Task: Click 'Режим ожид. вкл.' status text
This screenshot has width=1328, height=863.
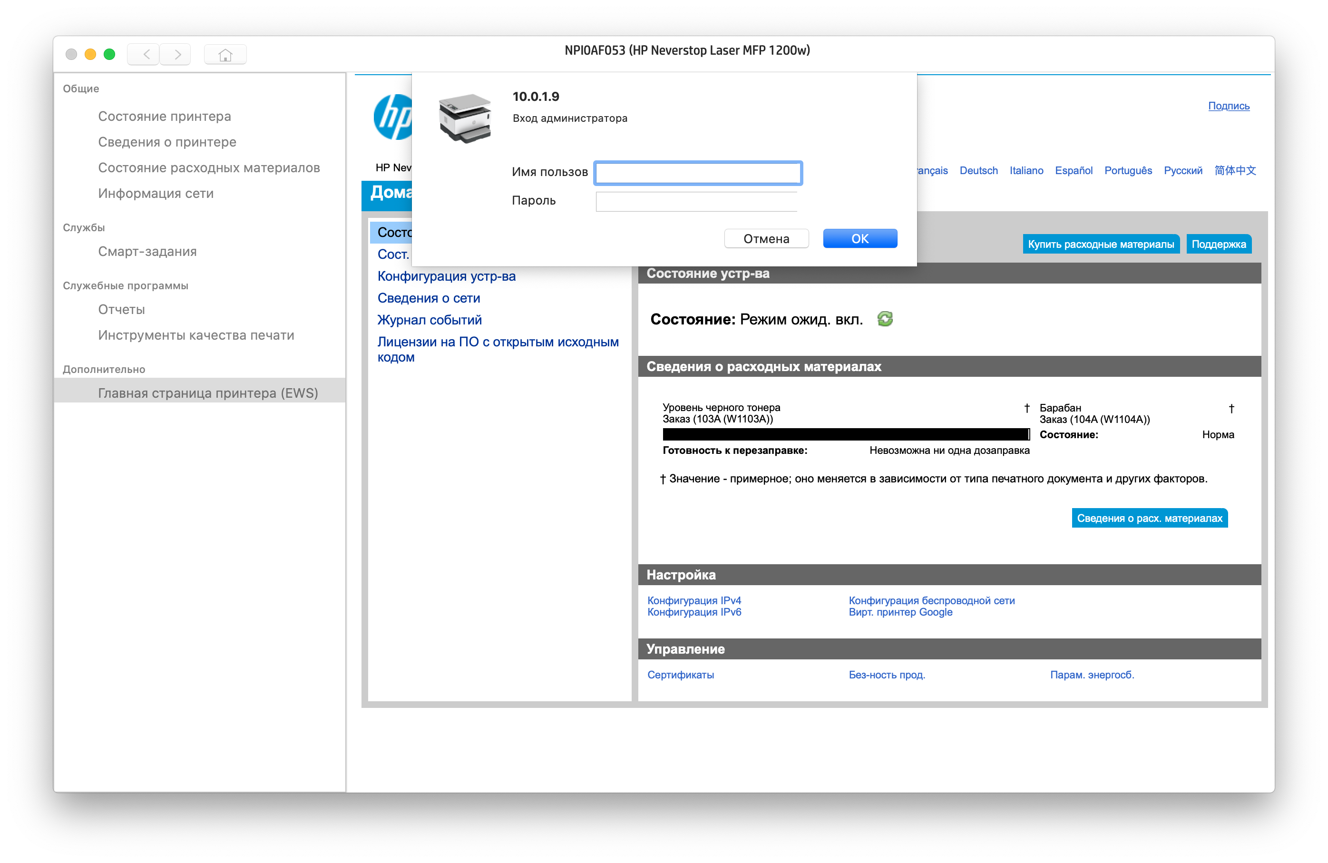Action: [x=801, y=319]
